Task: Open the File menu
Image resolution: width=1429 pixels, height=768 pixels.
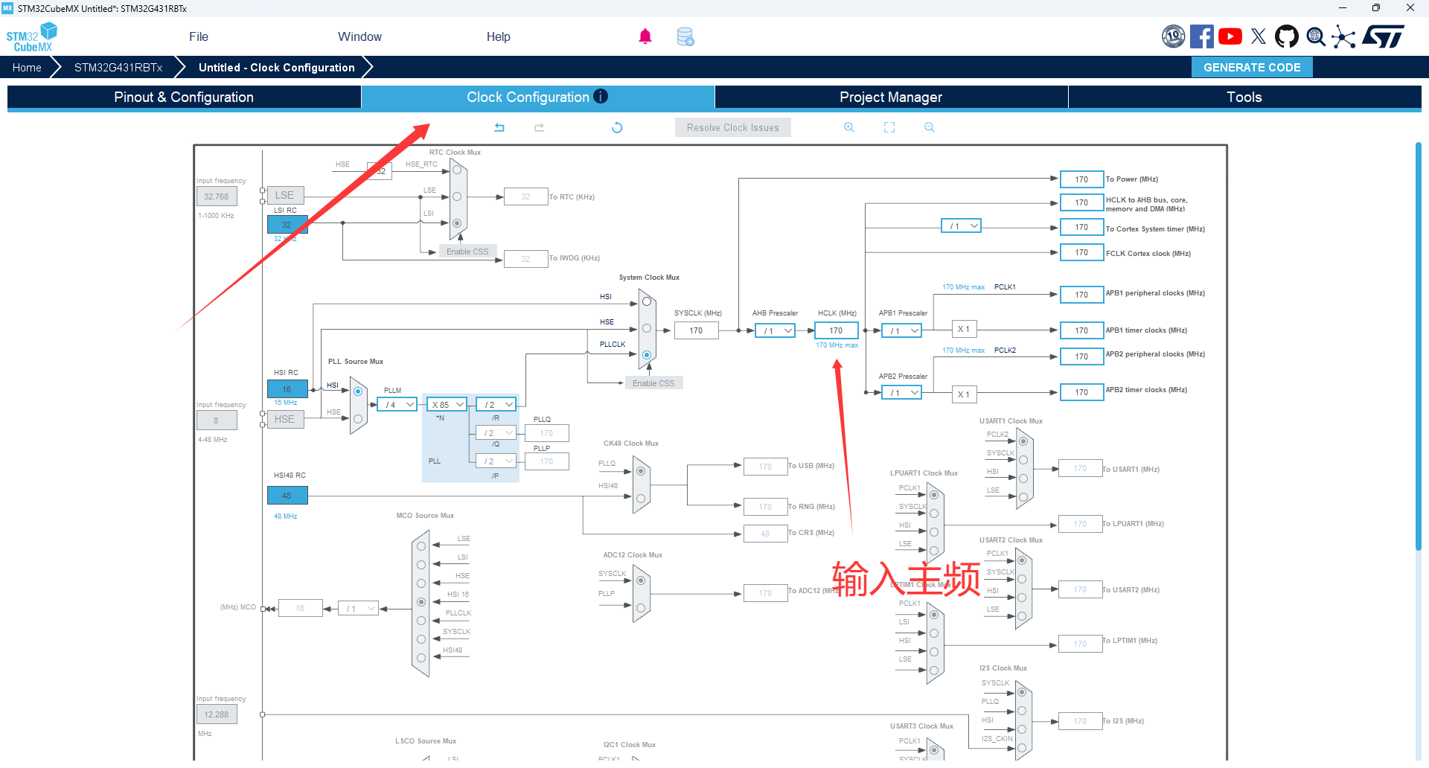Action: click(x=198, y=36)
